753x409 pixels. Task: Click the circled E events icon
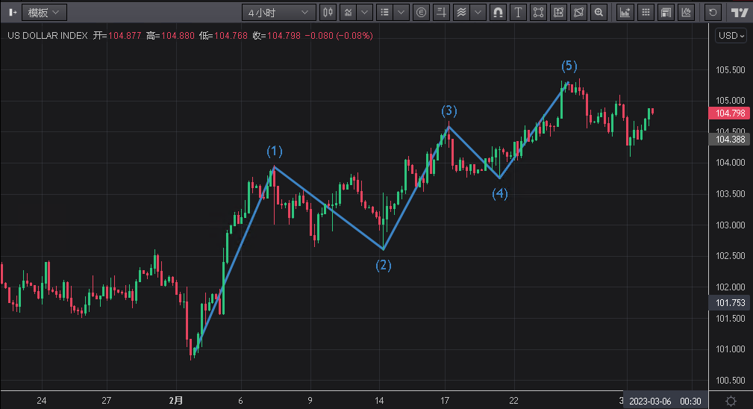[421, 13]
